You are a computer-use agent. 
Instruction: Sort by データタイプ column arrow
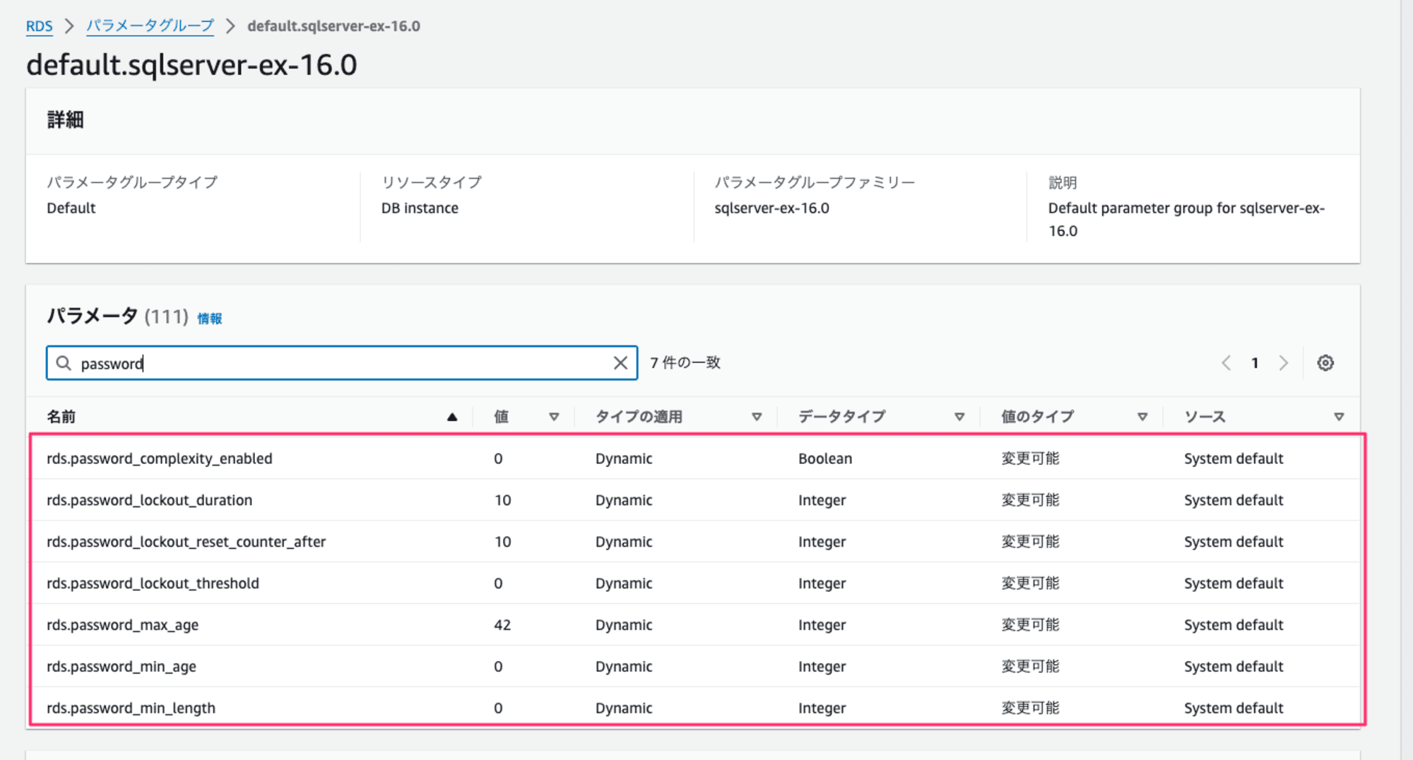tap(959, 417)
